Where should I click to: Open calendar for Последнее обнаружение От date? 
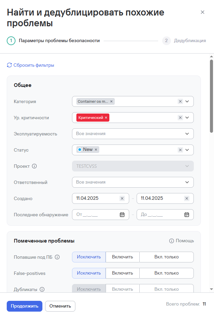(122, 215)
